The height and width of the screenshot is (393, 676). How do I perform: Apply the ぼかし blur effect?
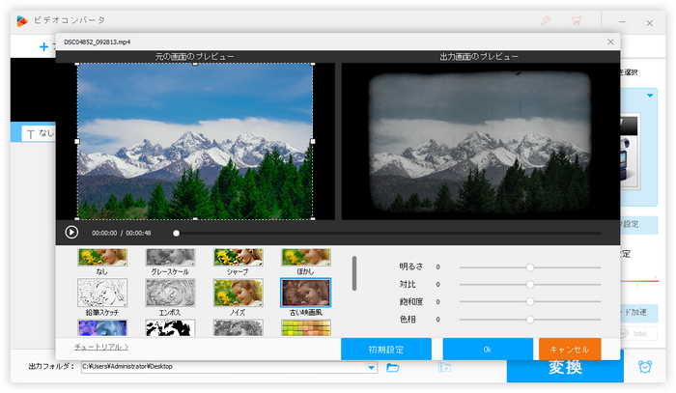point(305,257)
